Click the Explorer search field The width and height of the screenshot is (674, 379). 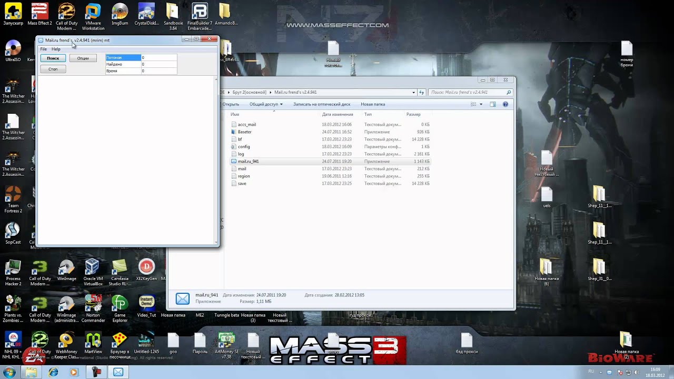[470, 92]
